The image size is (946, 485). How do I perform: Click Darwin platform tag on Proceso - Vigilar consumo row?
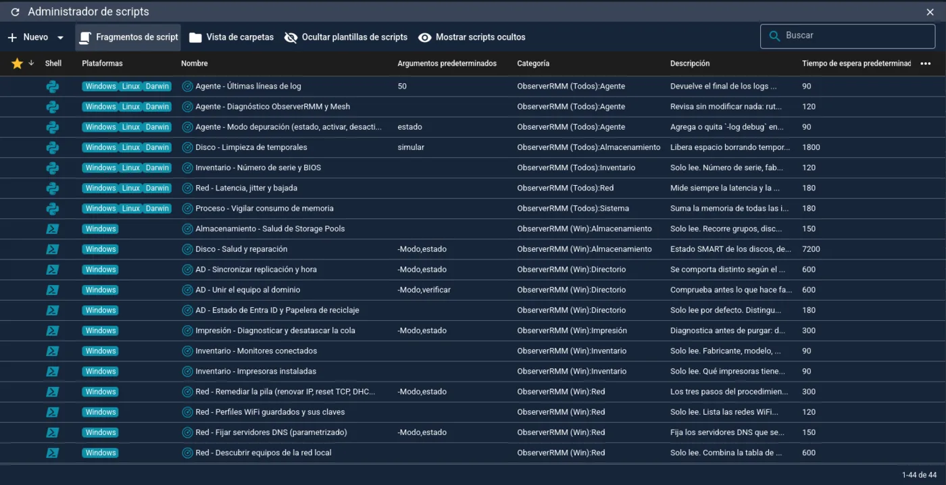tap(157, 209)
